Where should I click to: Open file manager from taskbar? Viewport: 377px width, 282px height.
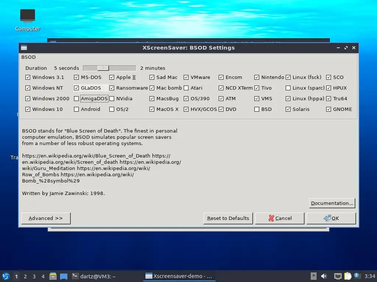pos(53,276)
